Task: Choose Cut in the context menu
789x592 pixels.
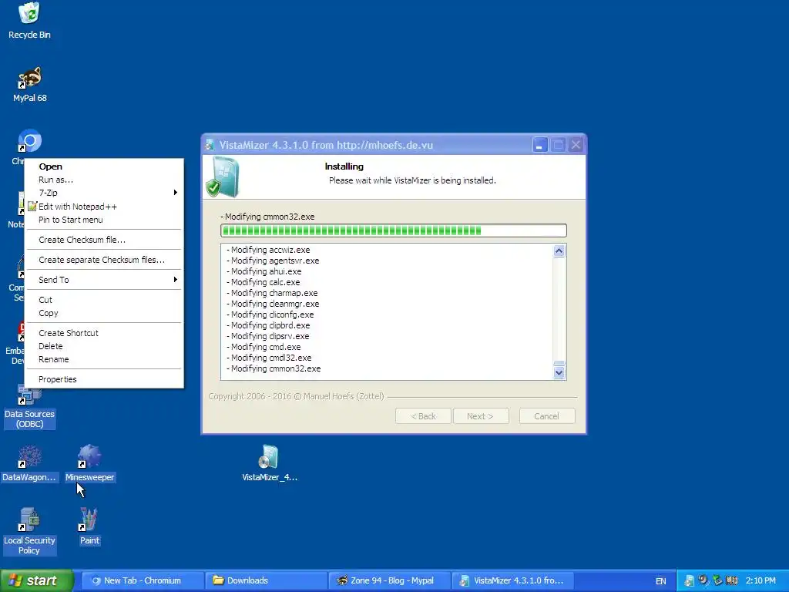Action: tap(104, 300)
